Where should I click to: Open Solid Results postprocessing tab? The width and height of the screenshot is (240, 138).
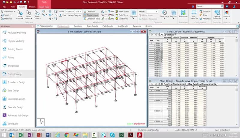tap(123, 26)
